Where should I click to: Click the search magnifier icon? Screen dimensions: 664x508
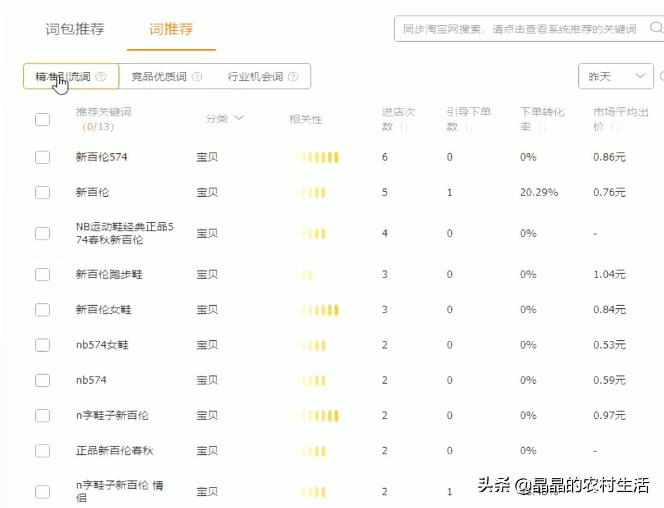(x=656, y=28)
